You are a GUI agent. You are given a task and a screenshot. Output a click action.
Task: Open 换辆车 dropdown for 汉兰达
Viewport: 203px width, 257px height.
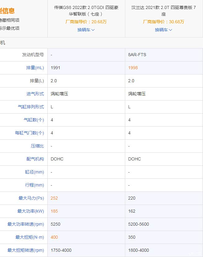(163, 30)
